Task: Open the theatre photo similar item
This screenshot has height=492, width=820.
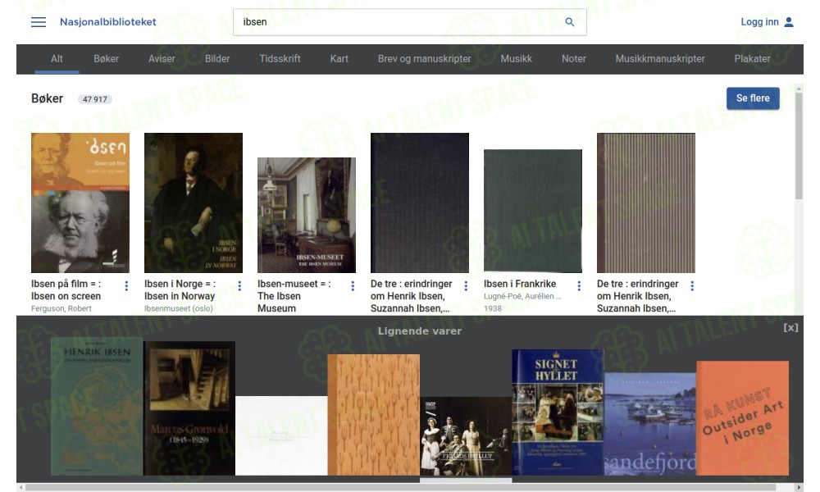Action: (466, 436)
